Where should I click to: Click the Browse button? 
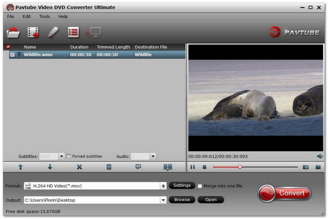click(x=182, y=199)
